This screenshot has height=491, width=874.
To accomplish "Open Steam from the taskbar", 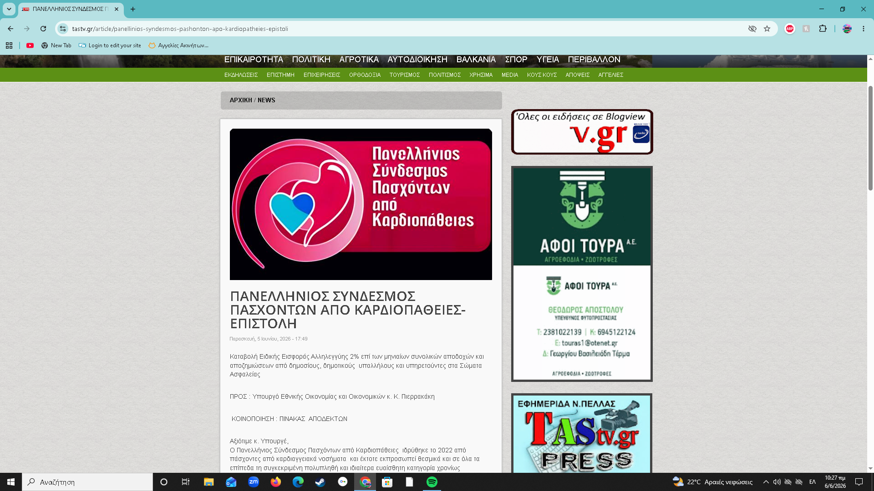I will pyautogui.click(x=320, y=482).
